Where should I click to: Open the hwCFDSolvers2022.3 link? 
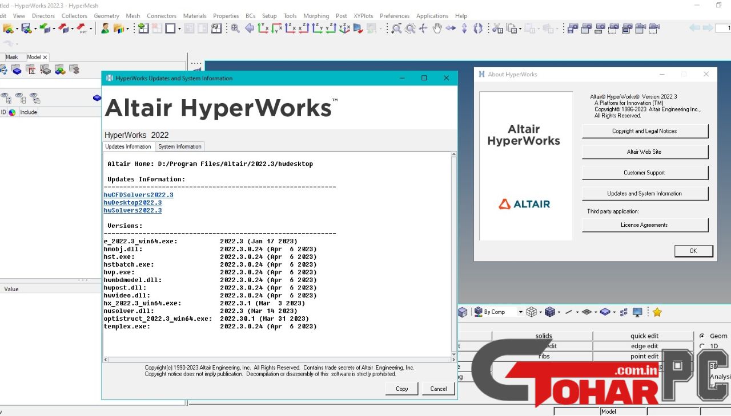coord(138,195)
